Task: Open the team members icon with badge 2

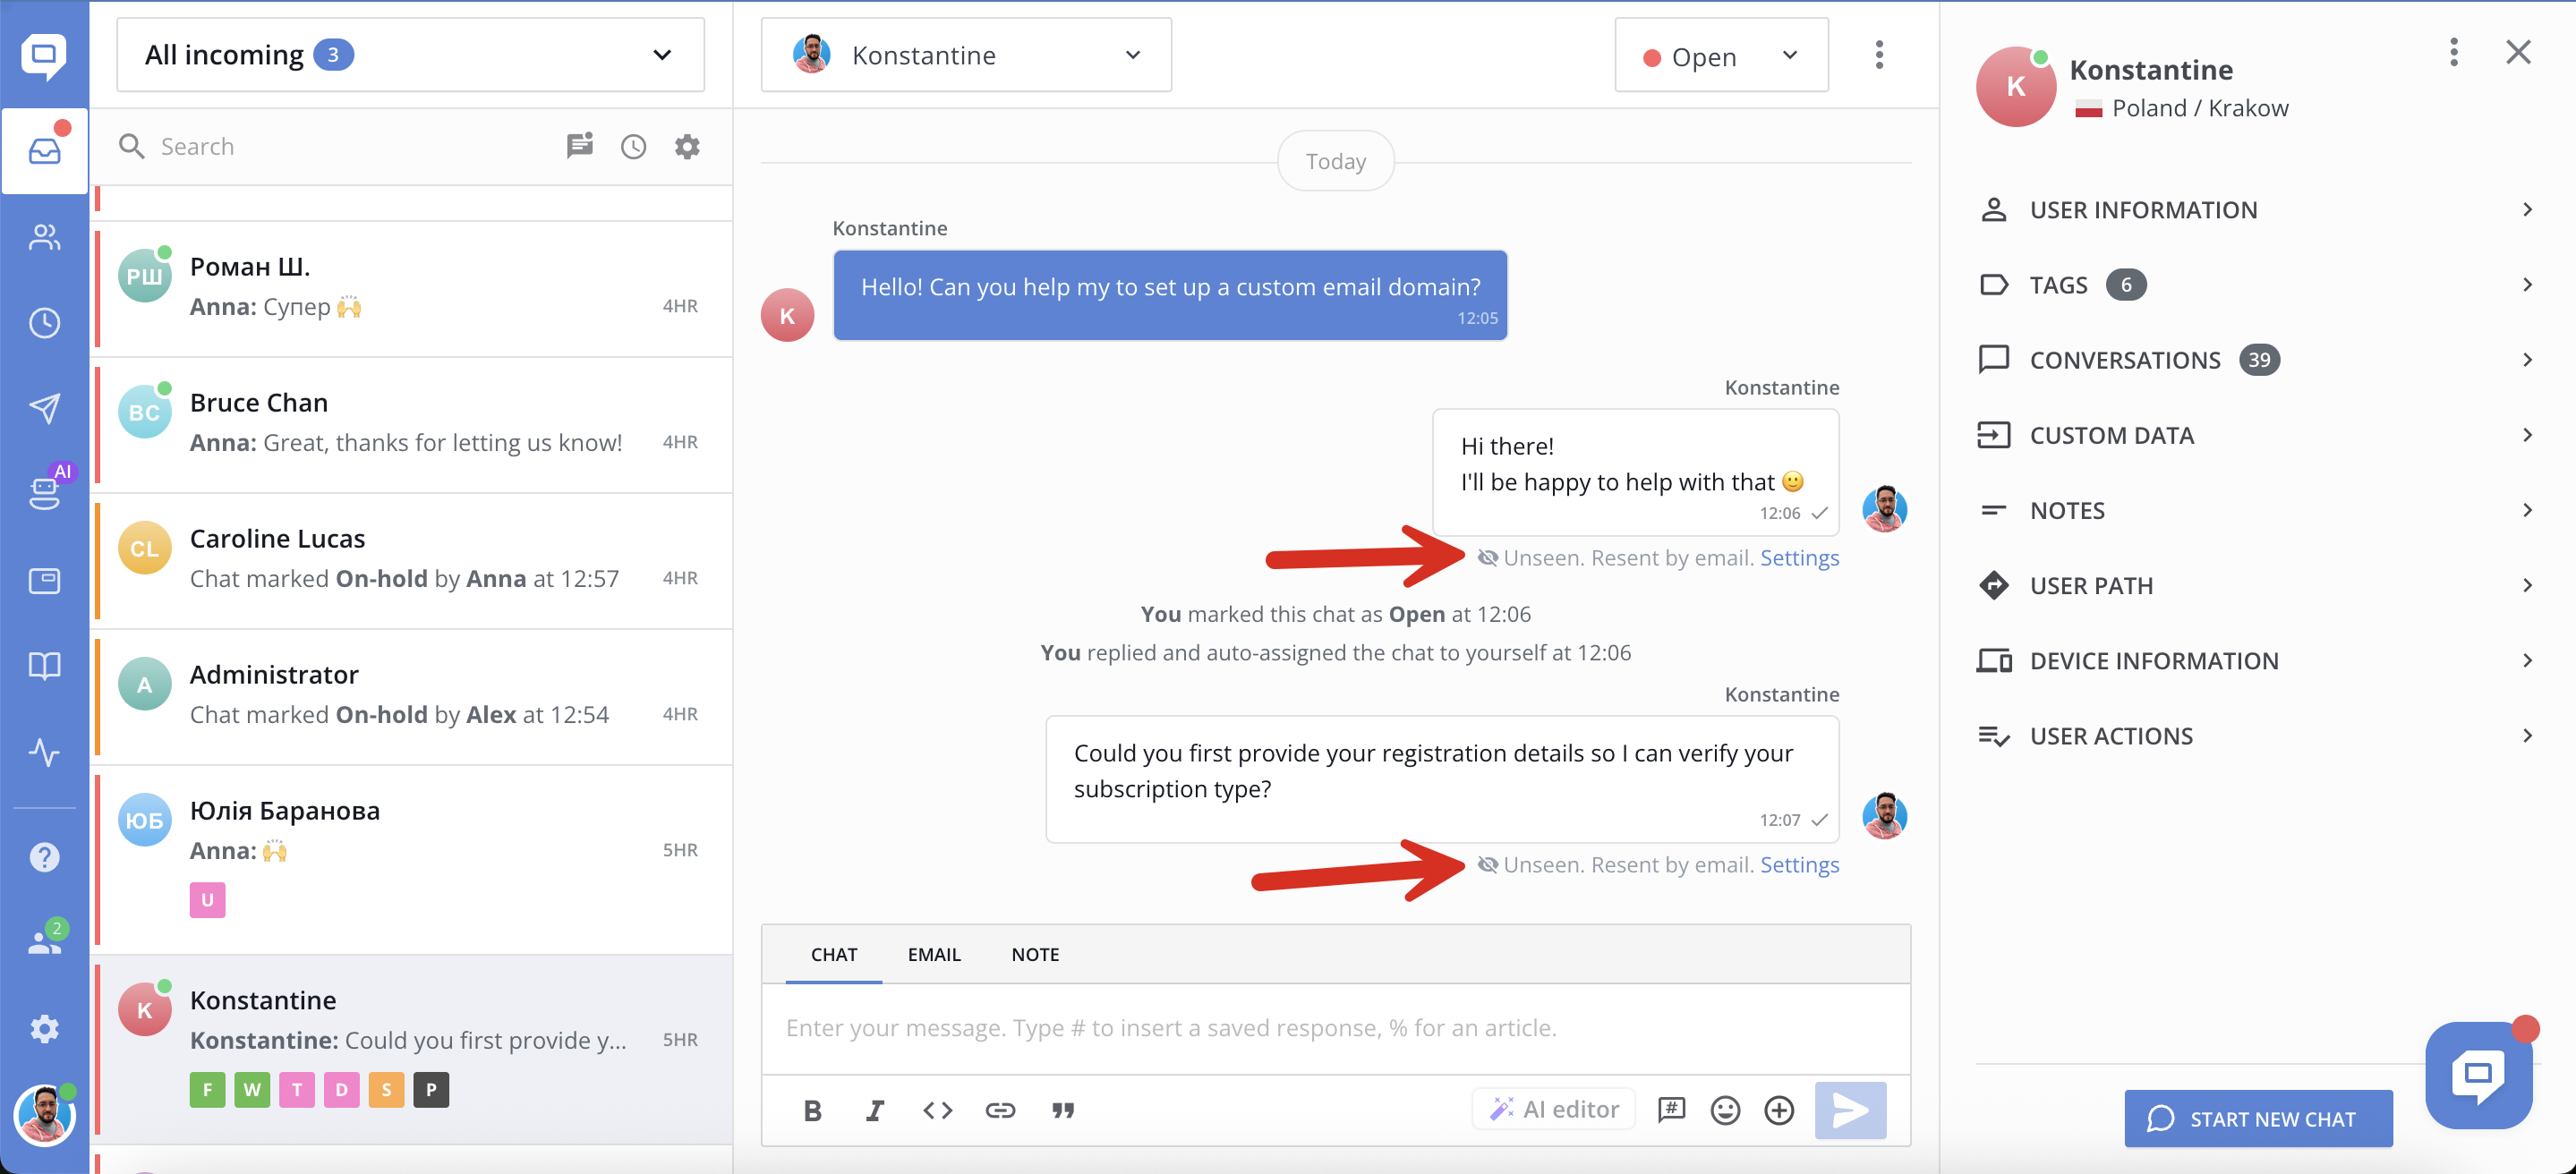Action: [x=45, y=940]
